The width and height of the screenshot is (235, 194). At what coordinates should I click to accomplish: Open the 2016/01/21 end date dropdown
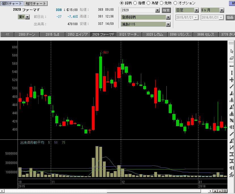221,18
